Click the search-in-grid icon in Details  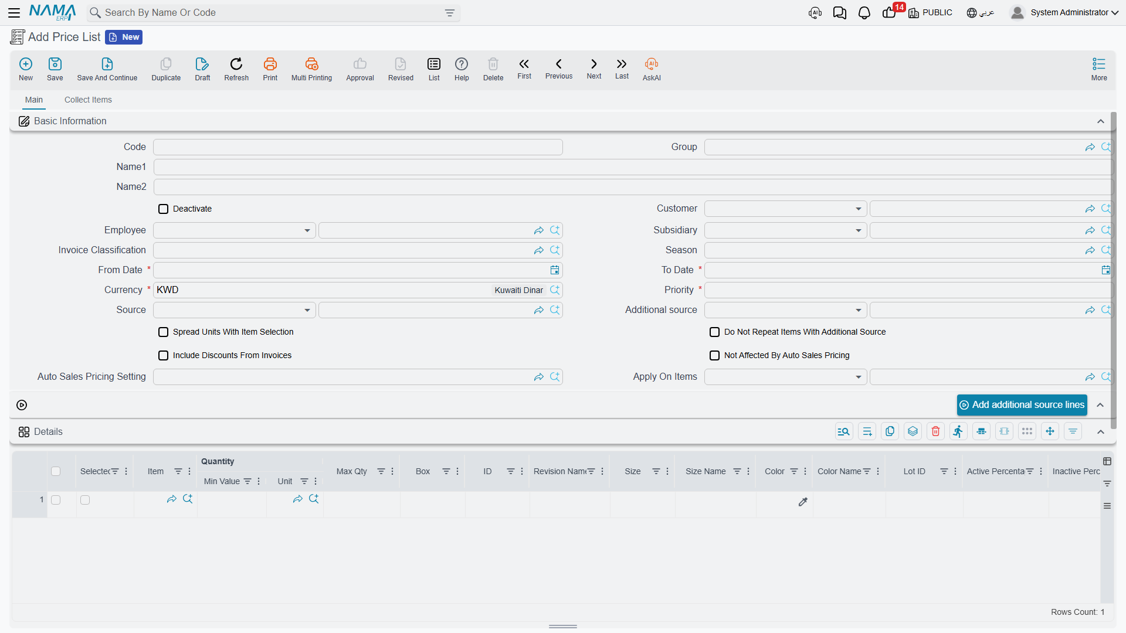point(844,431)
